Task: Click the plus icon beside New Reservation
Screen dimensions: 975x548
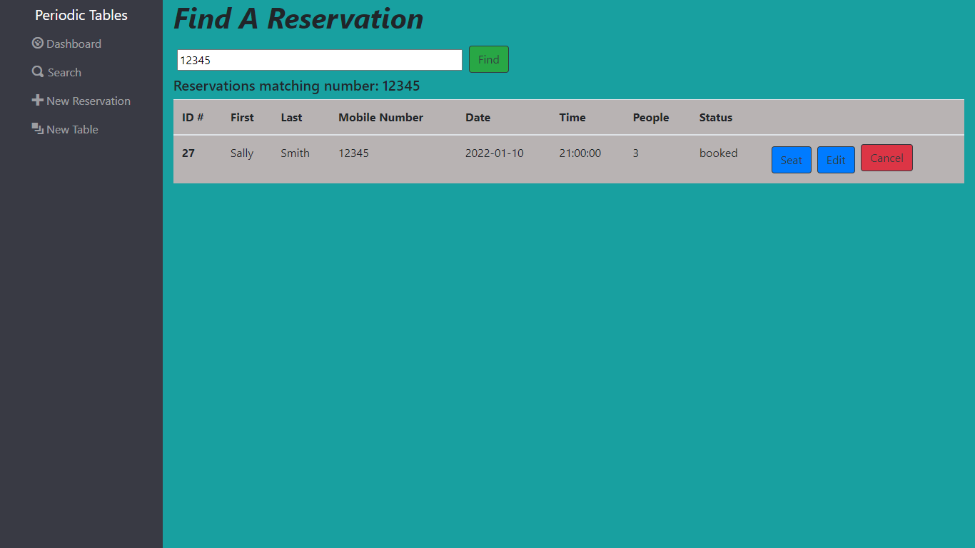Action: click(38, 101)
